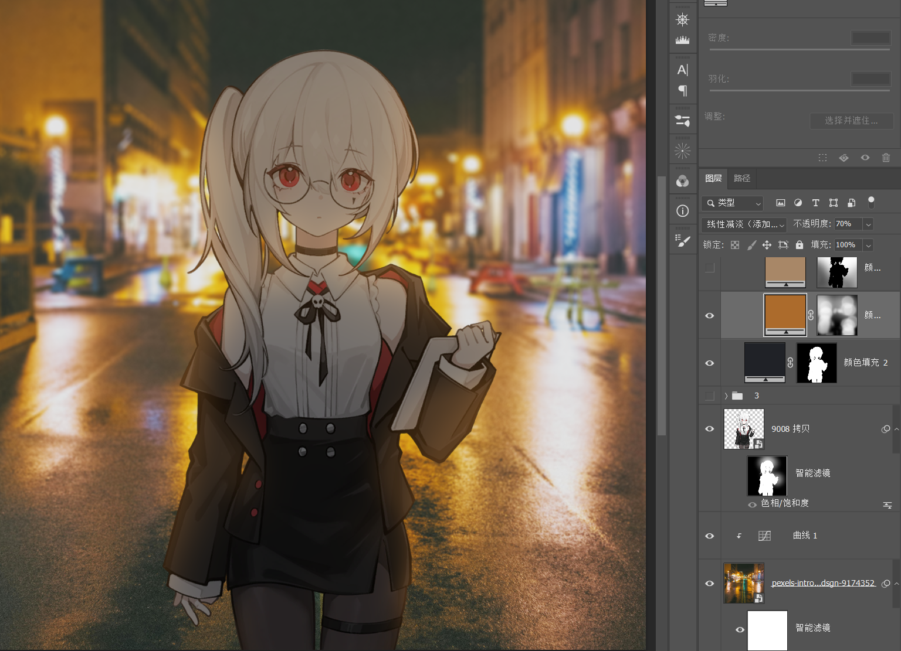901x651 pixels.
Task: Expand the layer group 3
Action: 726,396
